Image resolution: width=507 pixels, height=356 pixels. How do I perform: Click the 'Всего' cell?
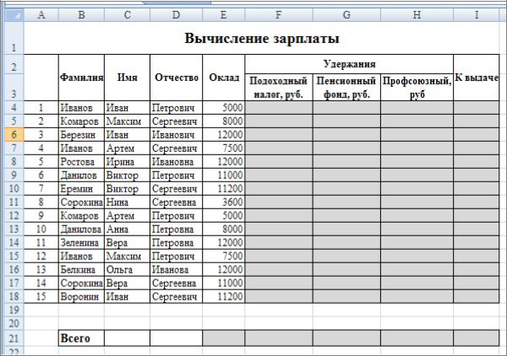81,338
